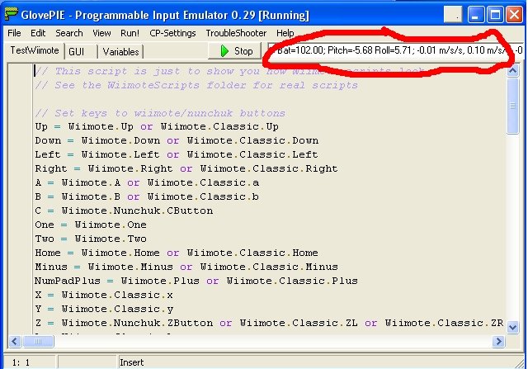Open the TroubleShooter menu
The height and width of the screenshot is (369, 528).
(x=236, y=33)
